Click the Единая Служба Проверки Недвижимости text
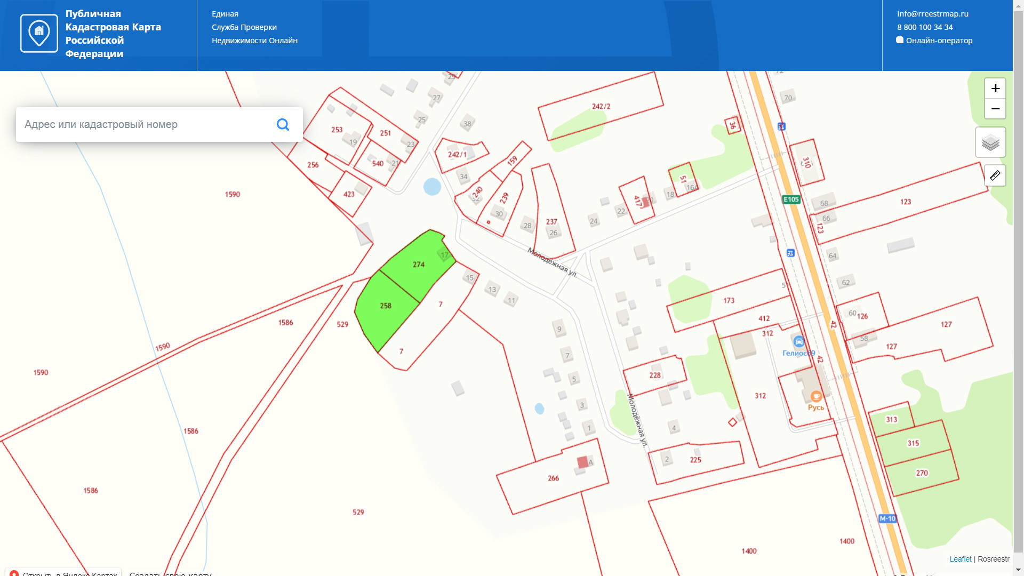 click(254, 27)
